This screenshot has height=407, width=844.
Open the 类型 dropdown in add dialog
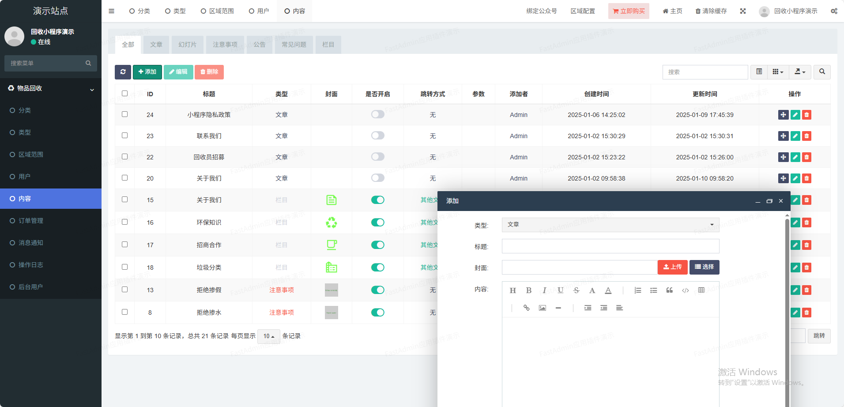(x=610, y=225)
